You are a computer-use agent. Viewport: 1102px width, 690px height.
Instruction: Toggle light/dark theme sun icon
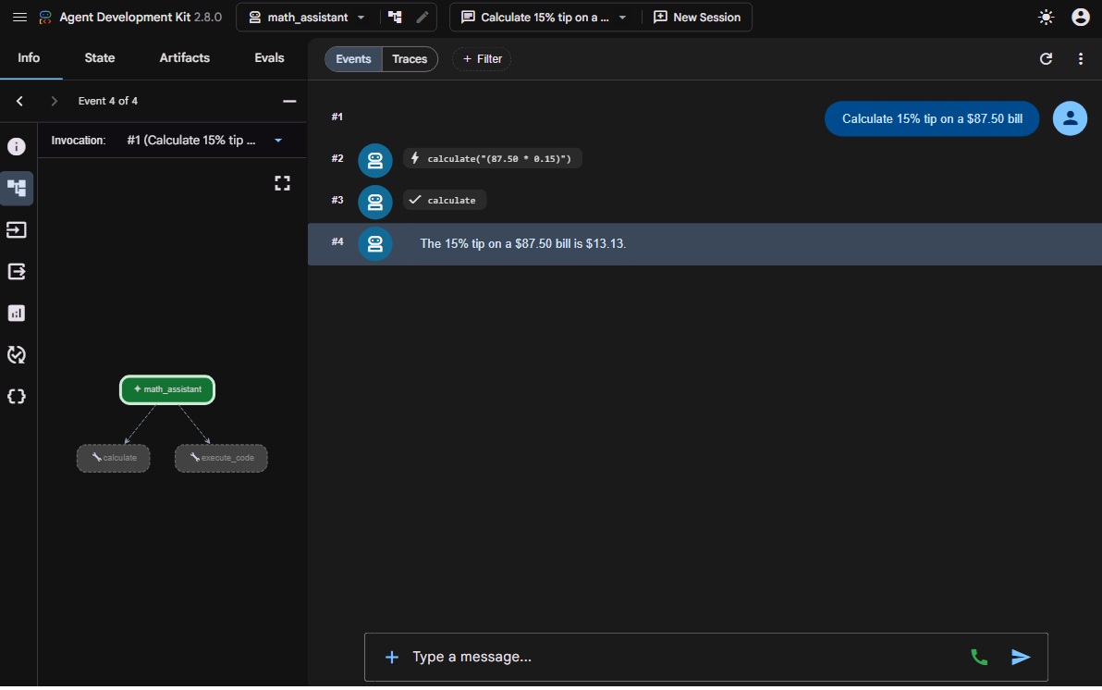(1046, 17)
